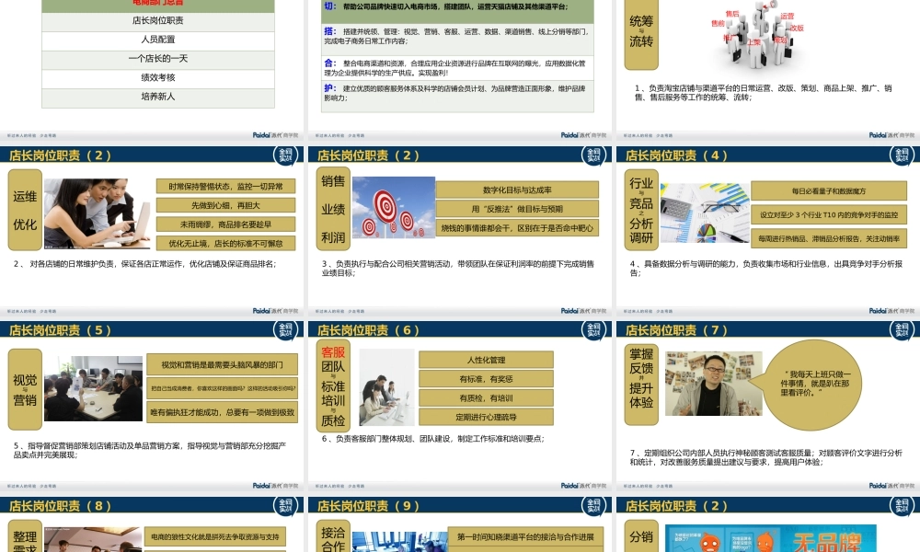Select the 一个店长的一天 table row
The image size is (920, 552).
(158, 59)
